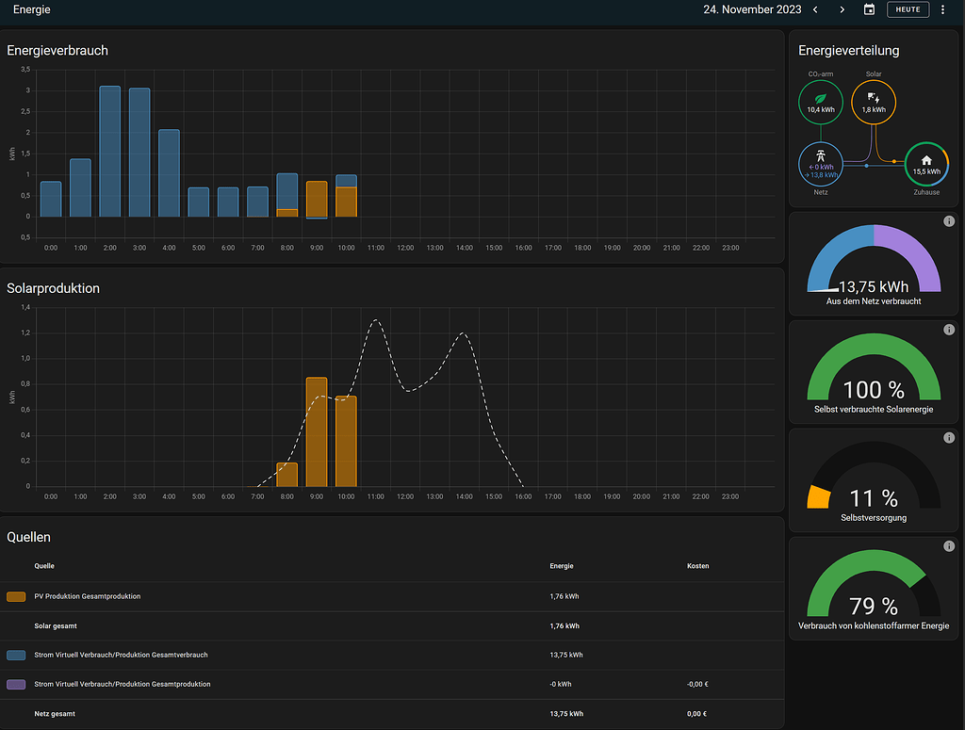Open PV Produktion Gesamtproduktion source row

coord(88,596)
